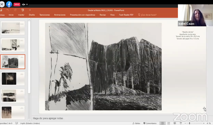Click the notes area Haga clic para agregar notas
Screen dimensions: 213x125
[48, 118]
